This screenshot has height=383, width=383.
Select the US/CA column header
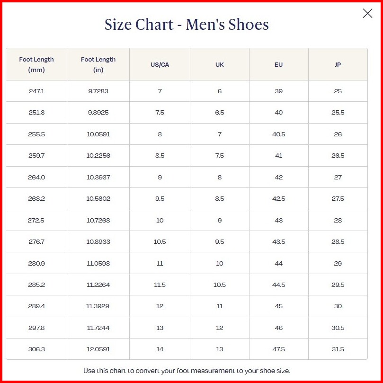coord(160,65)
